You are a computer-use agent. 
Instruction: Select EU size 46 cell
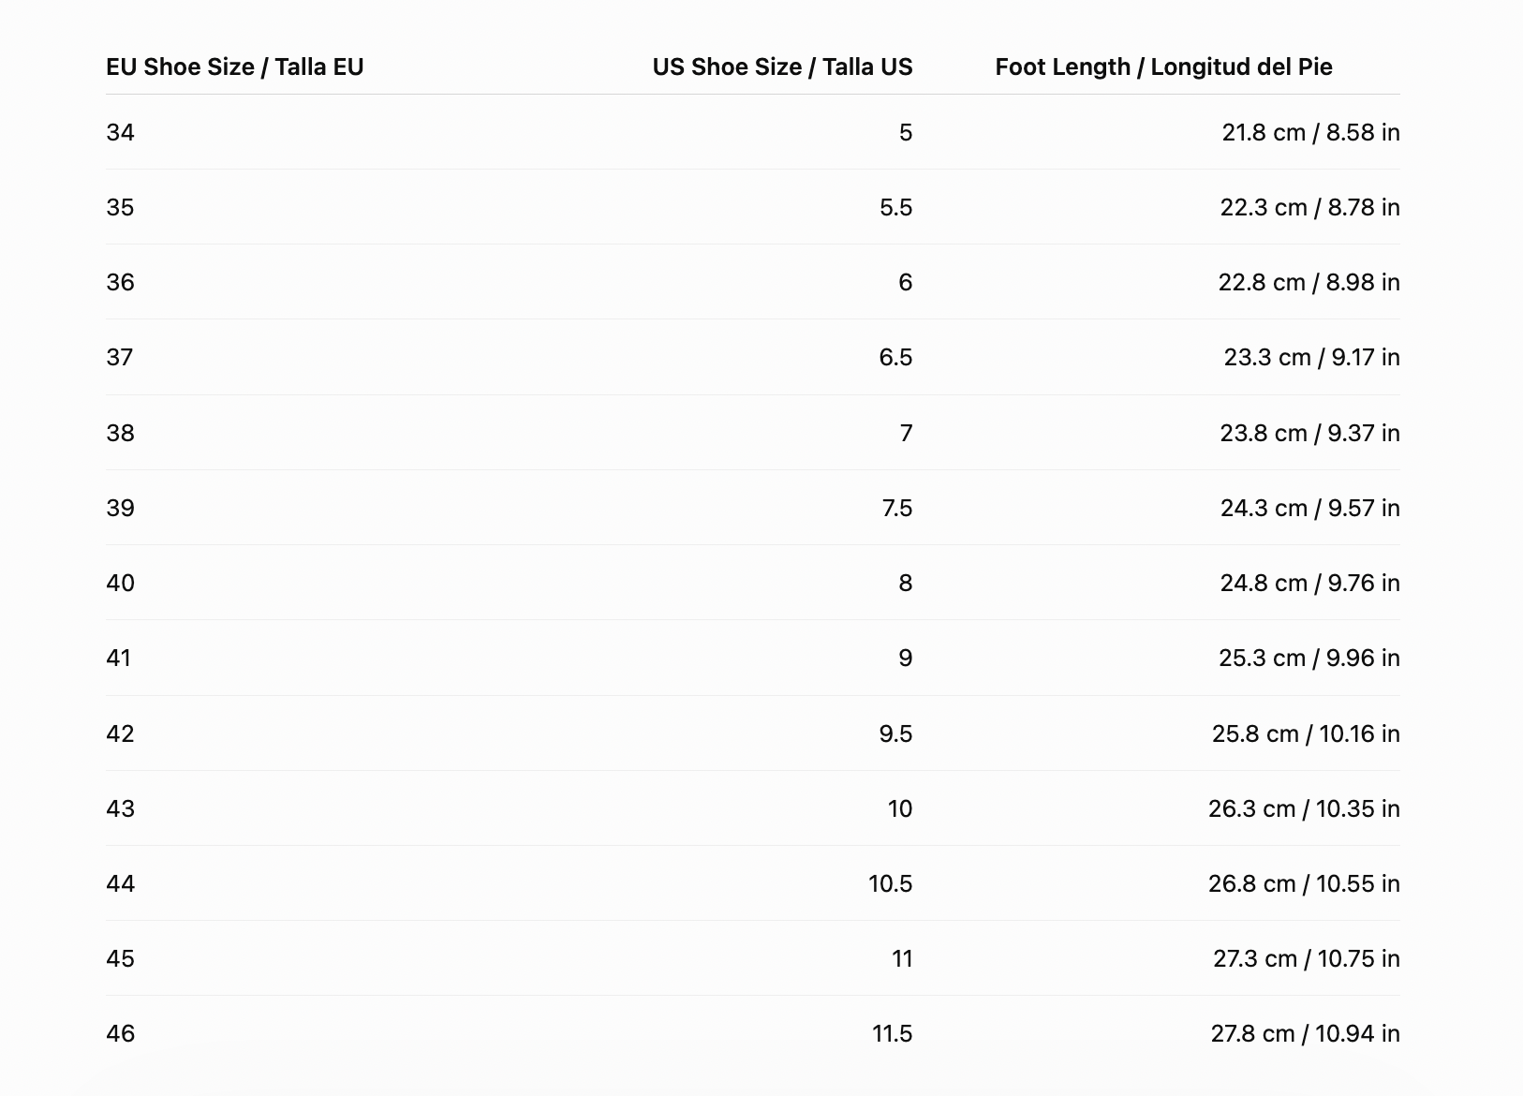click(120, 1033)
